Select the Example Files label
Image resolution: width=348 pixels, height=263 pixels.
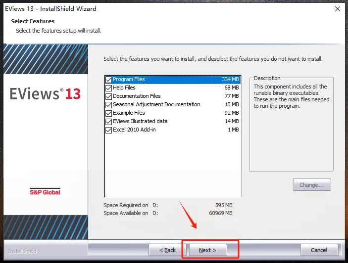pos(129,113)
